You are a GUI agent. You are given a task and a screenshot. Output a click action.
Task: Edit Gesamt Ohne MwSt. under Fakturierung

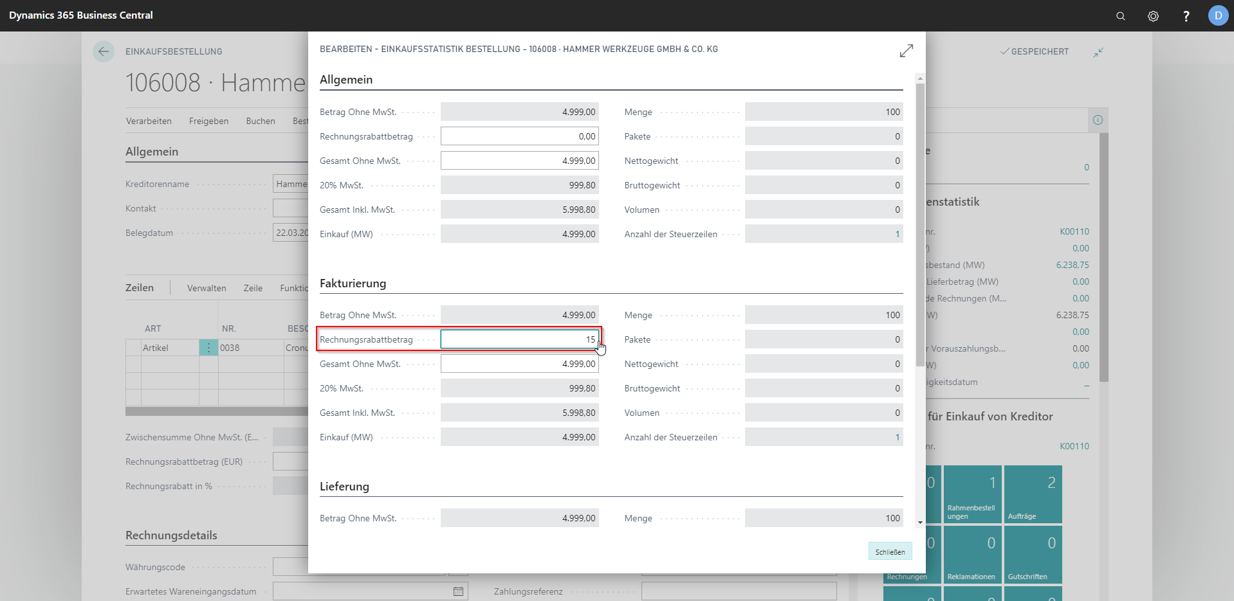(520, 364)
